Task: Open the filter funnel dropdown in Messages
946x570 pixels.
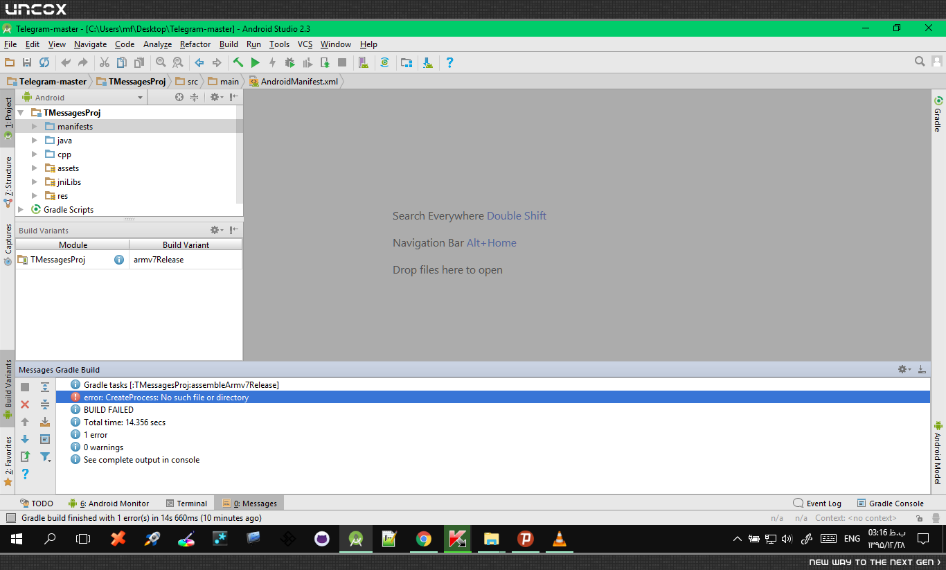Action: pos(46,456)
